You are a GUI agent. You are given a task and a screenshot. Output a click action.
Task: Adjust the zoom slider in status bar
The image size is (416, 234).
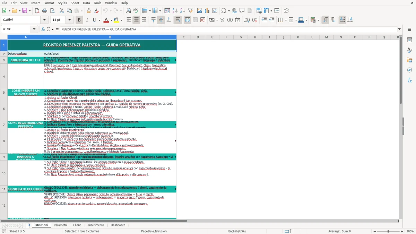tap(388, 231)
